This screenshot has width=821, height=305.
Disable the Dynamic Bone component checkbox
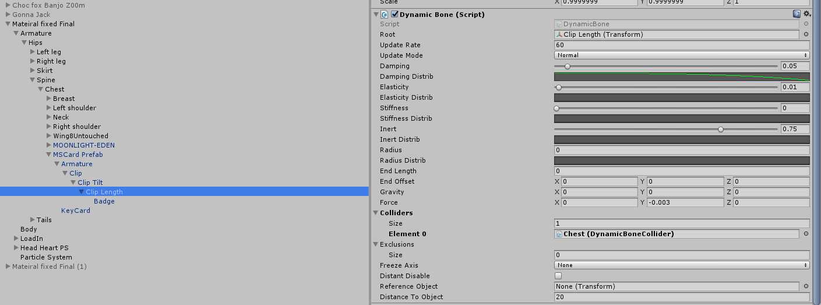[x=395, y=15]
